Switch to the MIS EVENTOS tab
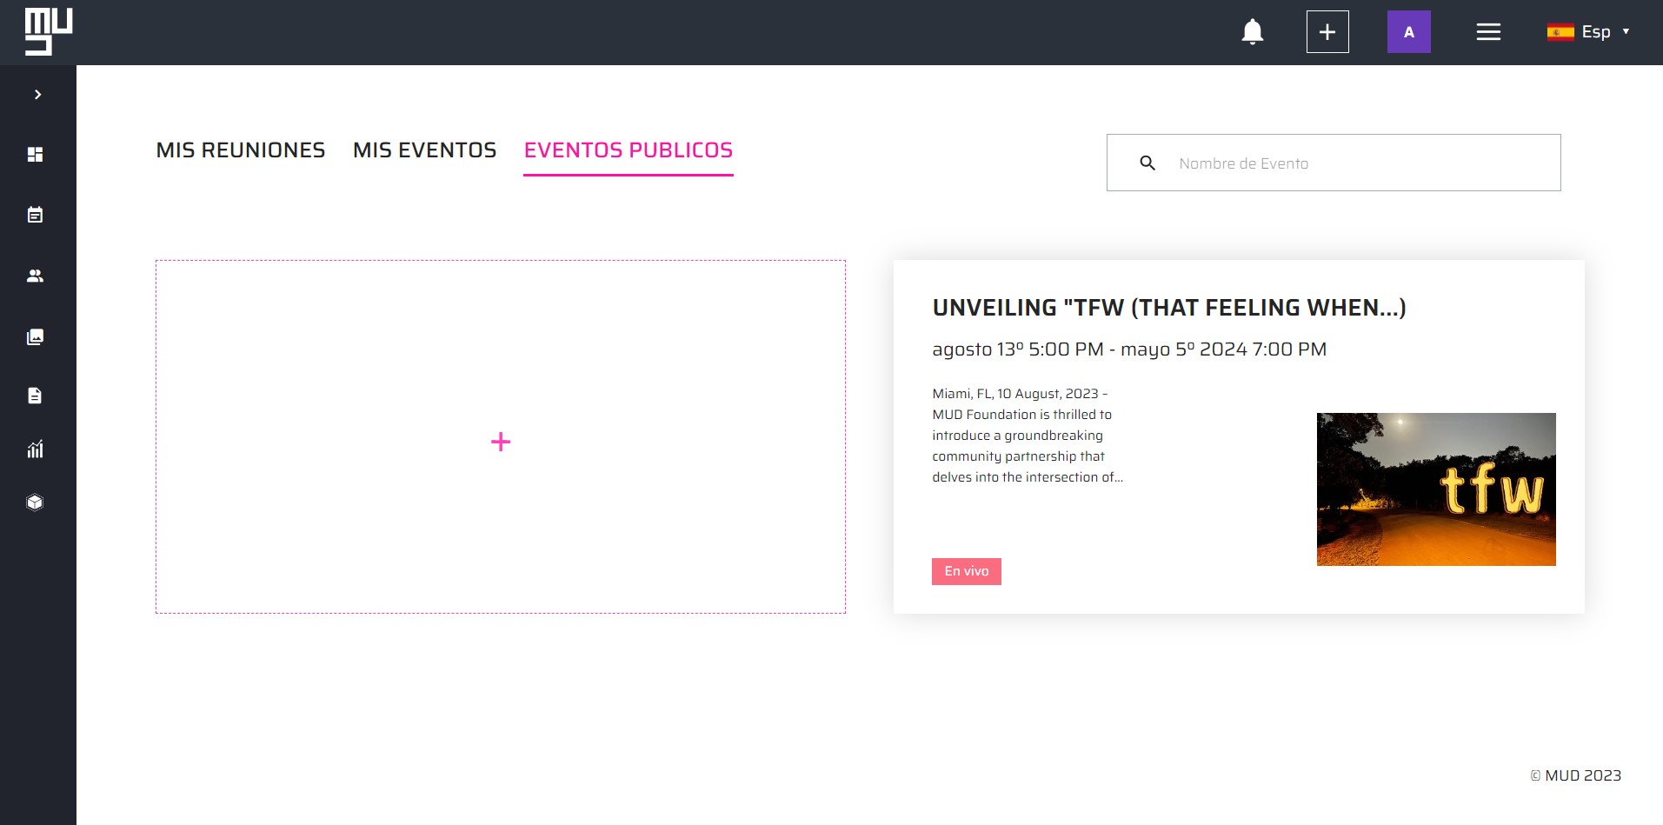This screenshot has height=825, width=1663. coord(424,150)
